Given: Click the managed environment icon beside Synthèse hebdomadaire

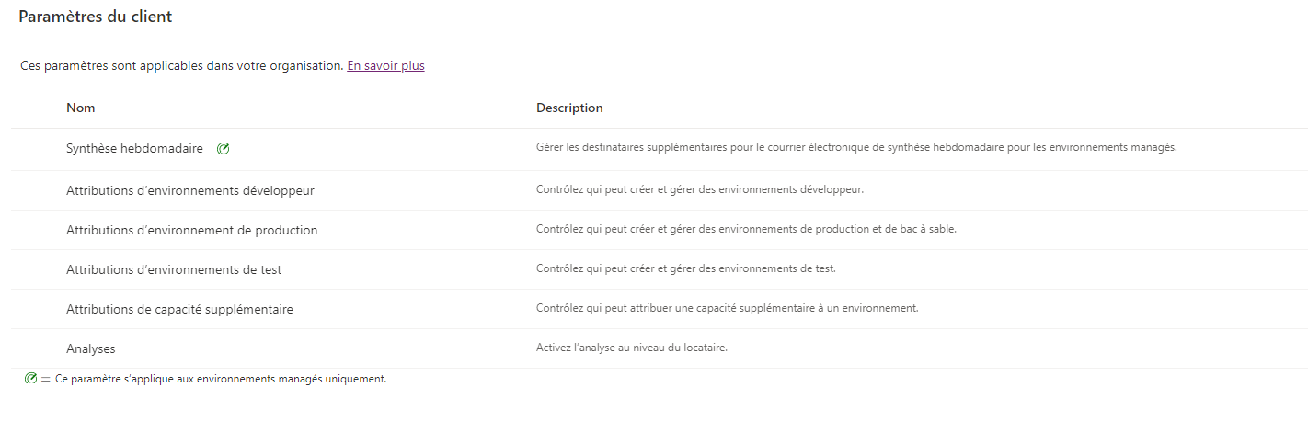Looking at the screenshot, I should click(223, 148).
